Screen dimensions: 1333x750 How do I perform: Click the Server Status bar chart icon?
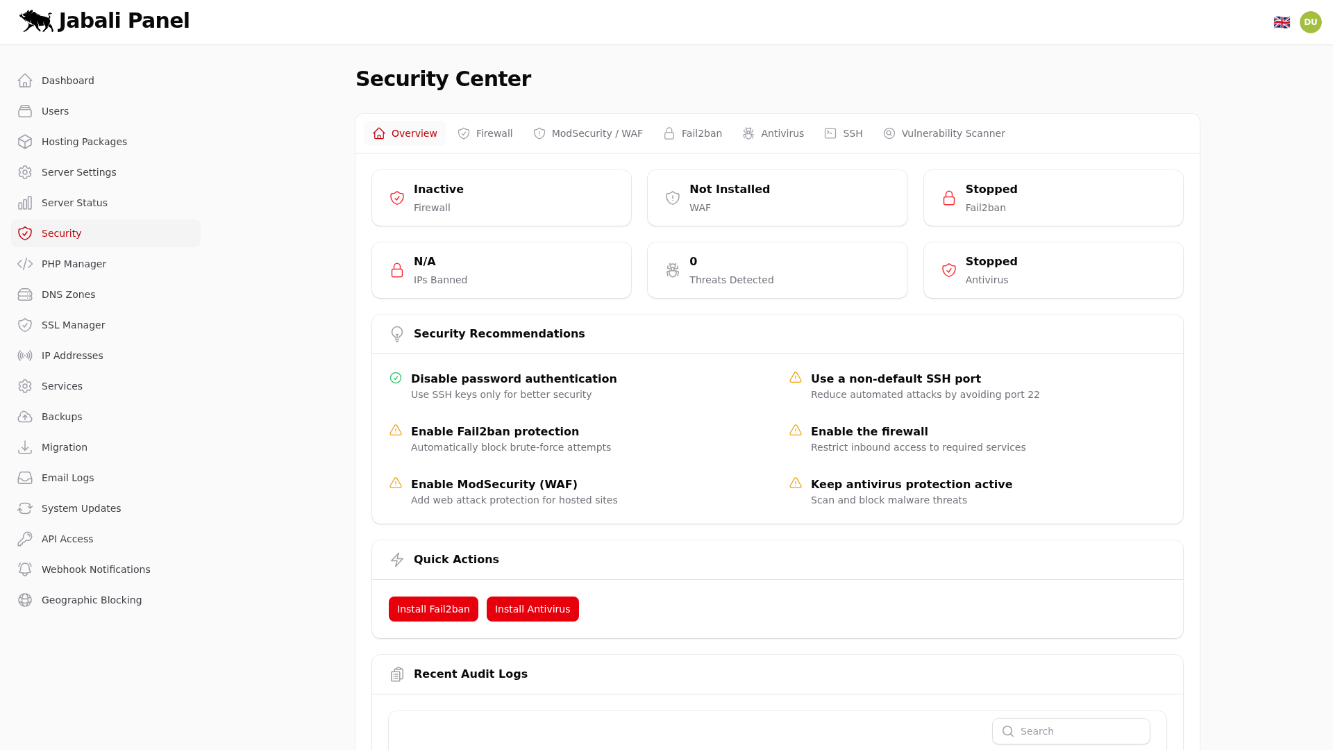pyautogui.click(x=25, y=202)
